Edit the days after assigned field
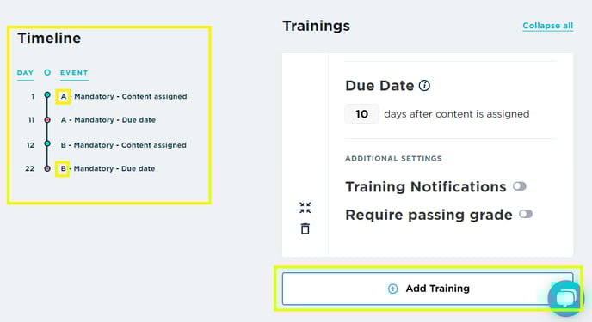Screen dimensions: 592x322 [x=361, y=113]
